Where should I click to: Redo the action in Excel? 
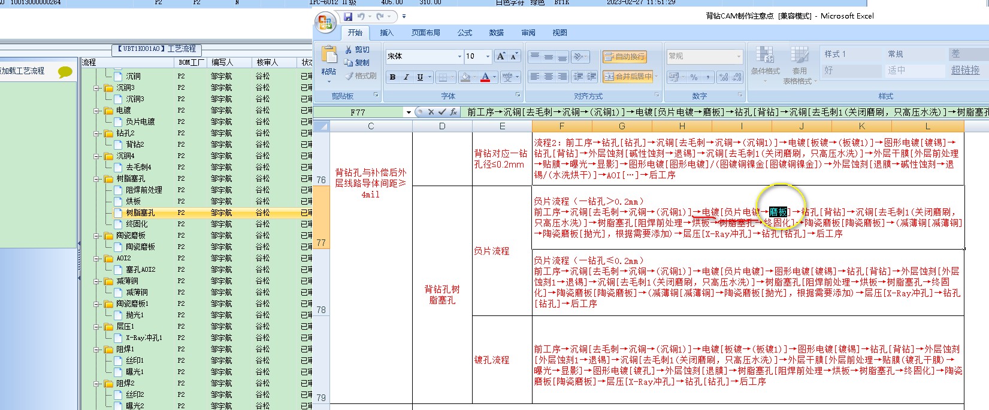(x=380, y=17)
